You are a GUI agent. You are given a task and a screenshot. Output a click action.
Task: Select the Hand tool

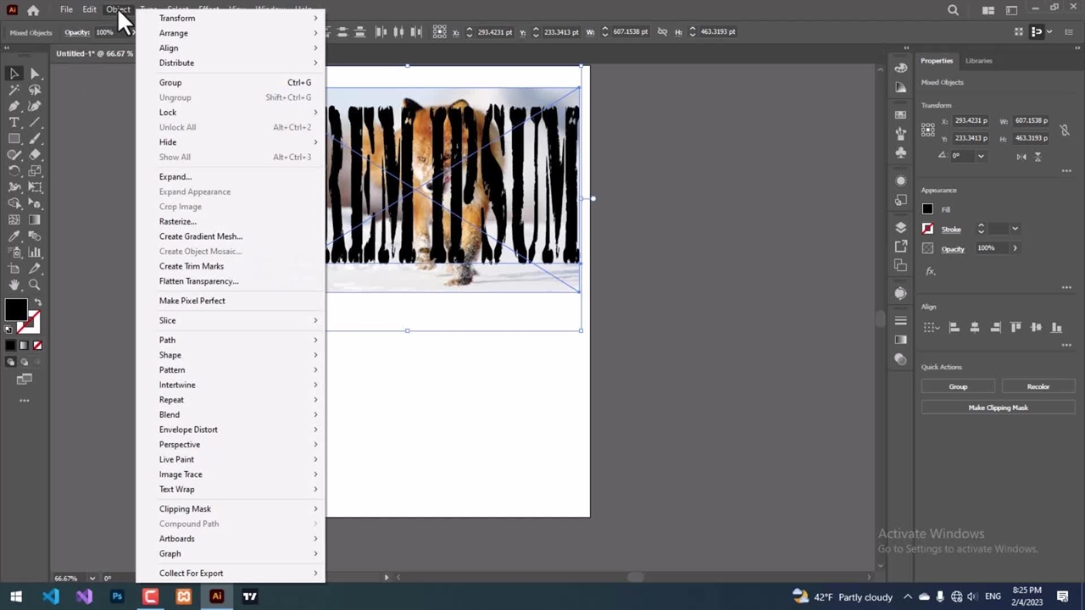tap(14, 286)
